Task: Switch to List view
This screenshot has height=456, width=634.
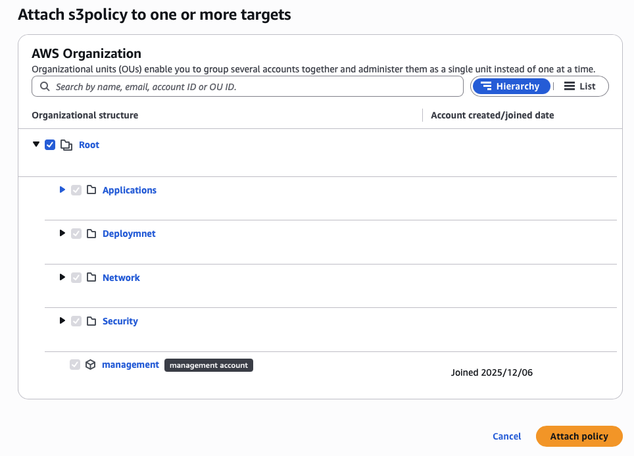Action: pos(580,86)
